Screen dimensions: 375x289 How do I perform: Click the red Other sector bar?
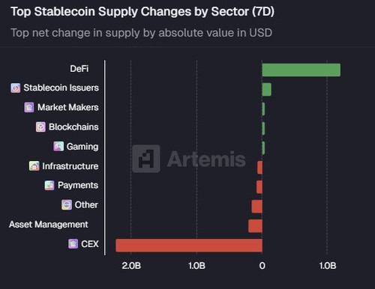[x=257, y=207]
